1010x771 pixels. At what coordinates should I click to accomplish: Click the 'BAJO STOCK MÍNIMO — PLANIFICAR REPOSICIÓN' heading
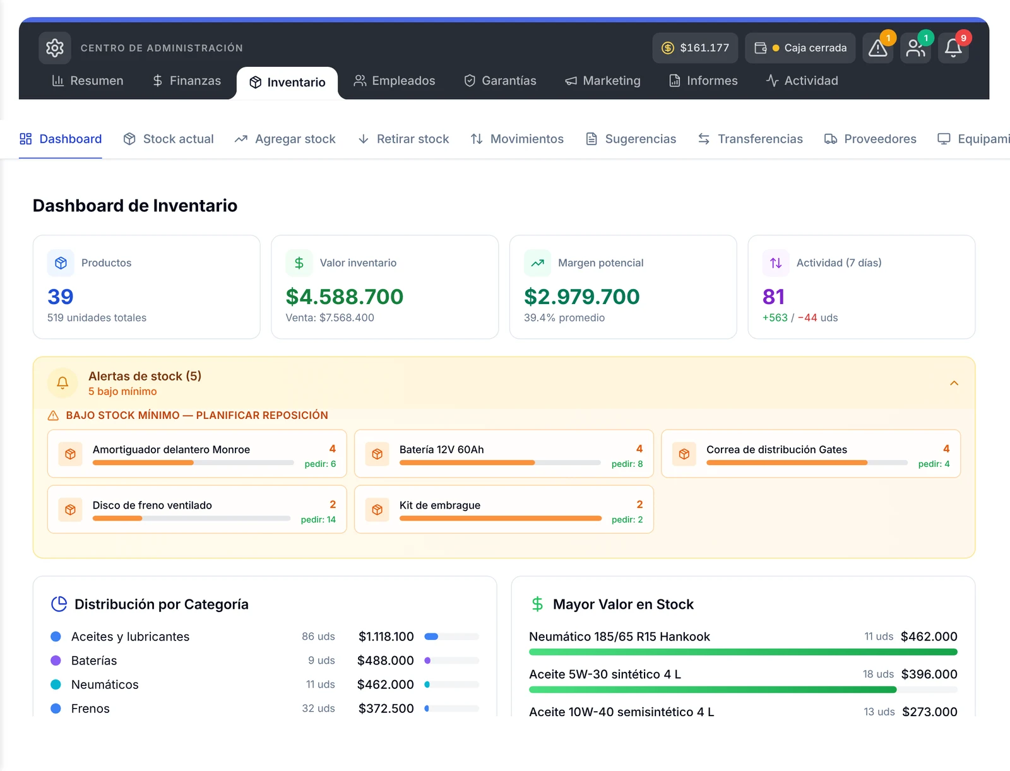[197, 415]
